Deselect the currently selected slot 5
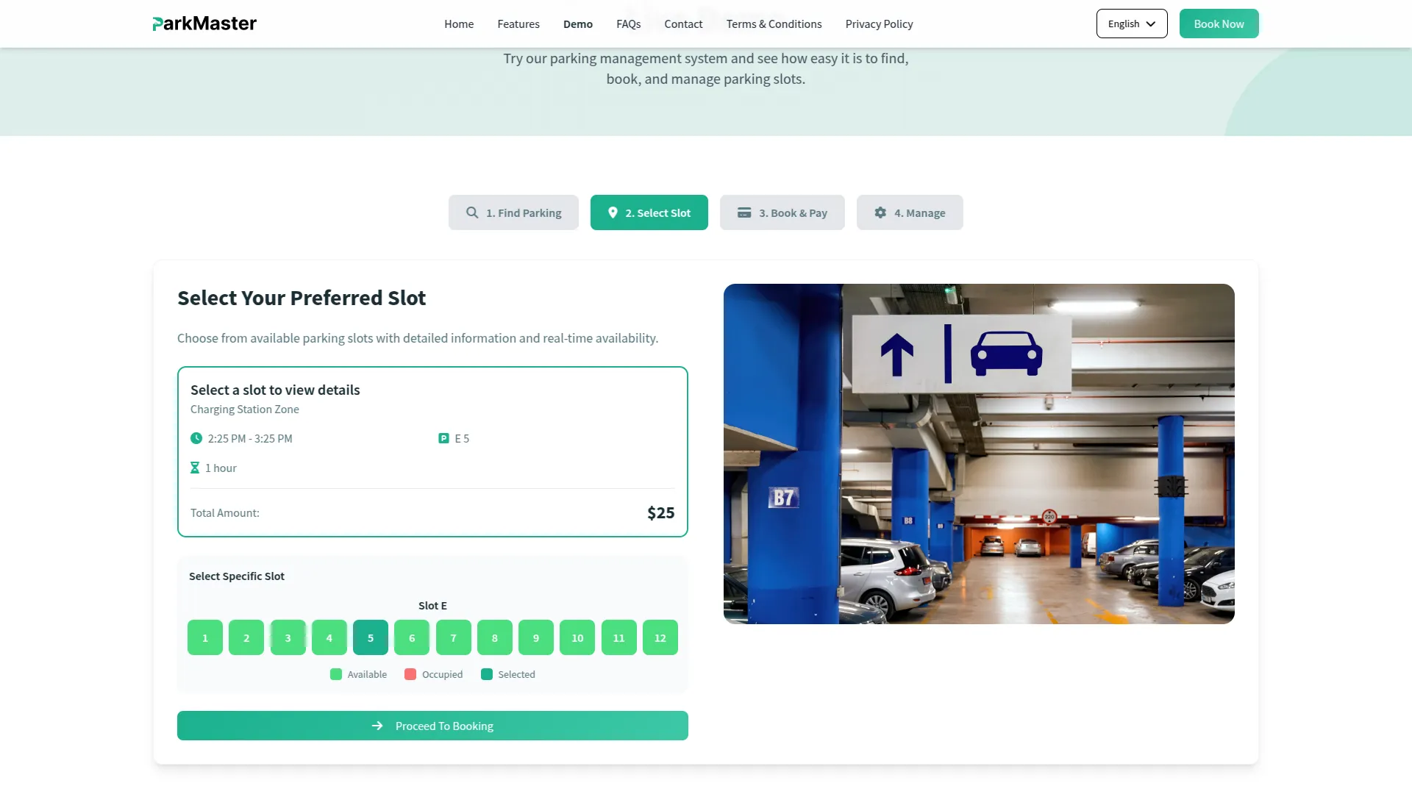Image resolution: width=1412 pixels, height=794 pixels. click(x=371, y=637)
